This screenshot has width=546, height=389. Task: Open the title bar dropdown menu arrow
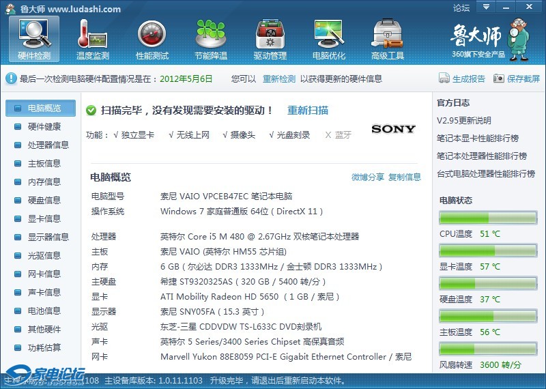tap(486, 6)
